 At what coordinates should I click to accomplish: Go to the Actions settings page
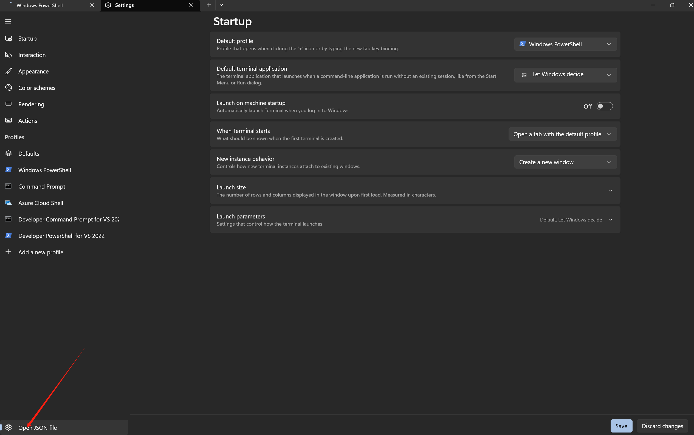click(x=64, y=120)
